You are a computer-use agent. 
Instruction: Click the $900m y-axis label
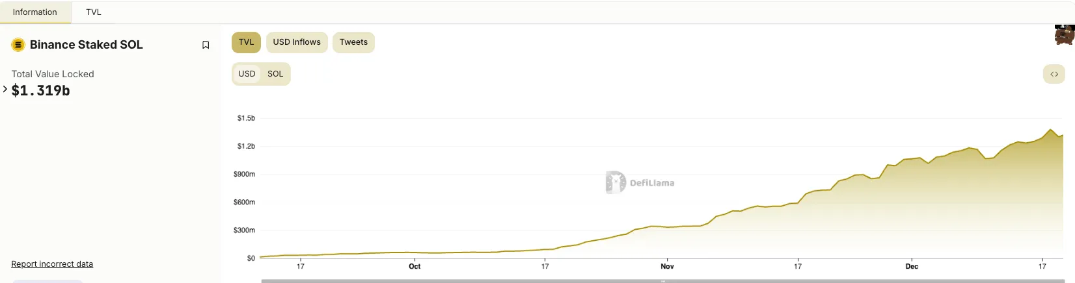click(244, 174)
